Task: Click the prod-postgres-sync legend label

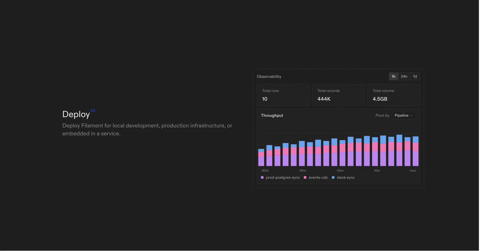Action: [283, 178]
